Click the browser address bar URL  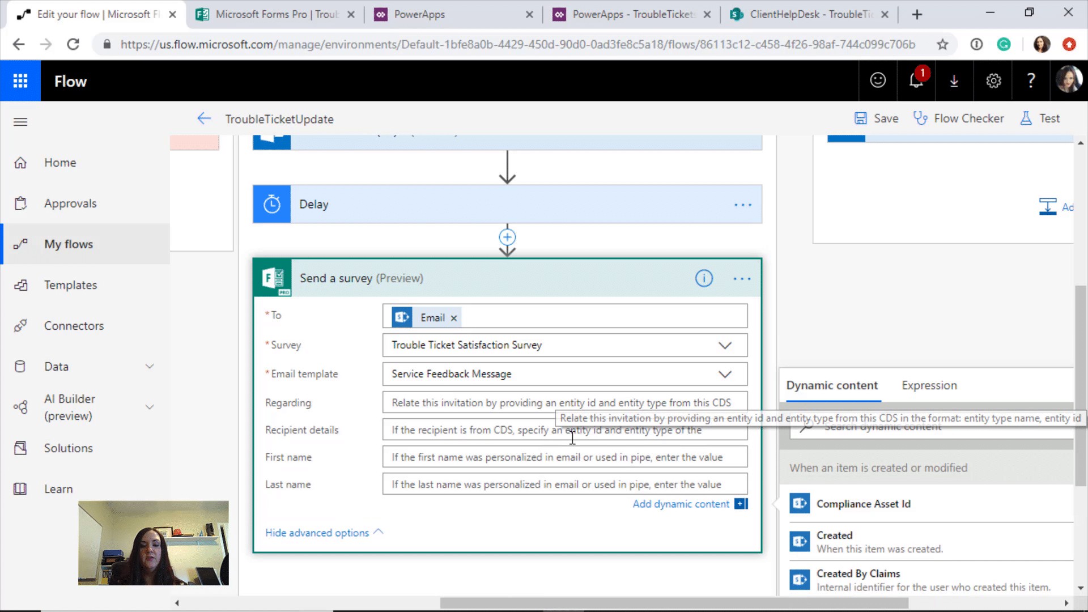(x=517, y=44)
